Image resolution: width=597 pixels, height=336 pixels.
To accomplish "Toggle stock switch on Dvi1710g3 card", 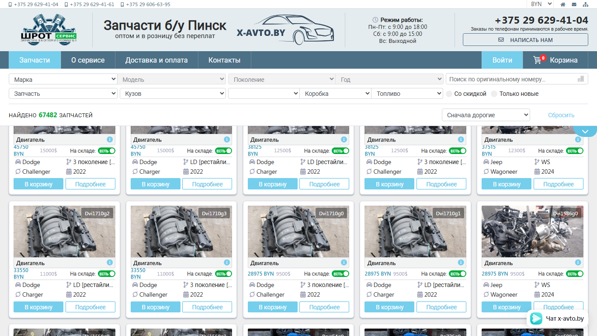I will 224,274.
